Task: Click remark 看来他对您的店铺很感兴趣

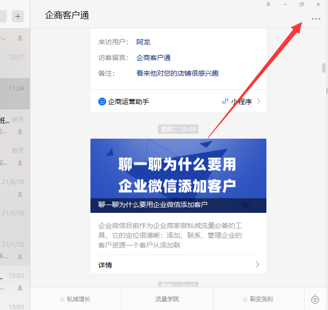Action: coord(177,73)
